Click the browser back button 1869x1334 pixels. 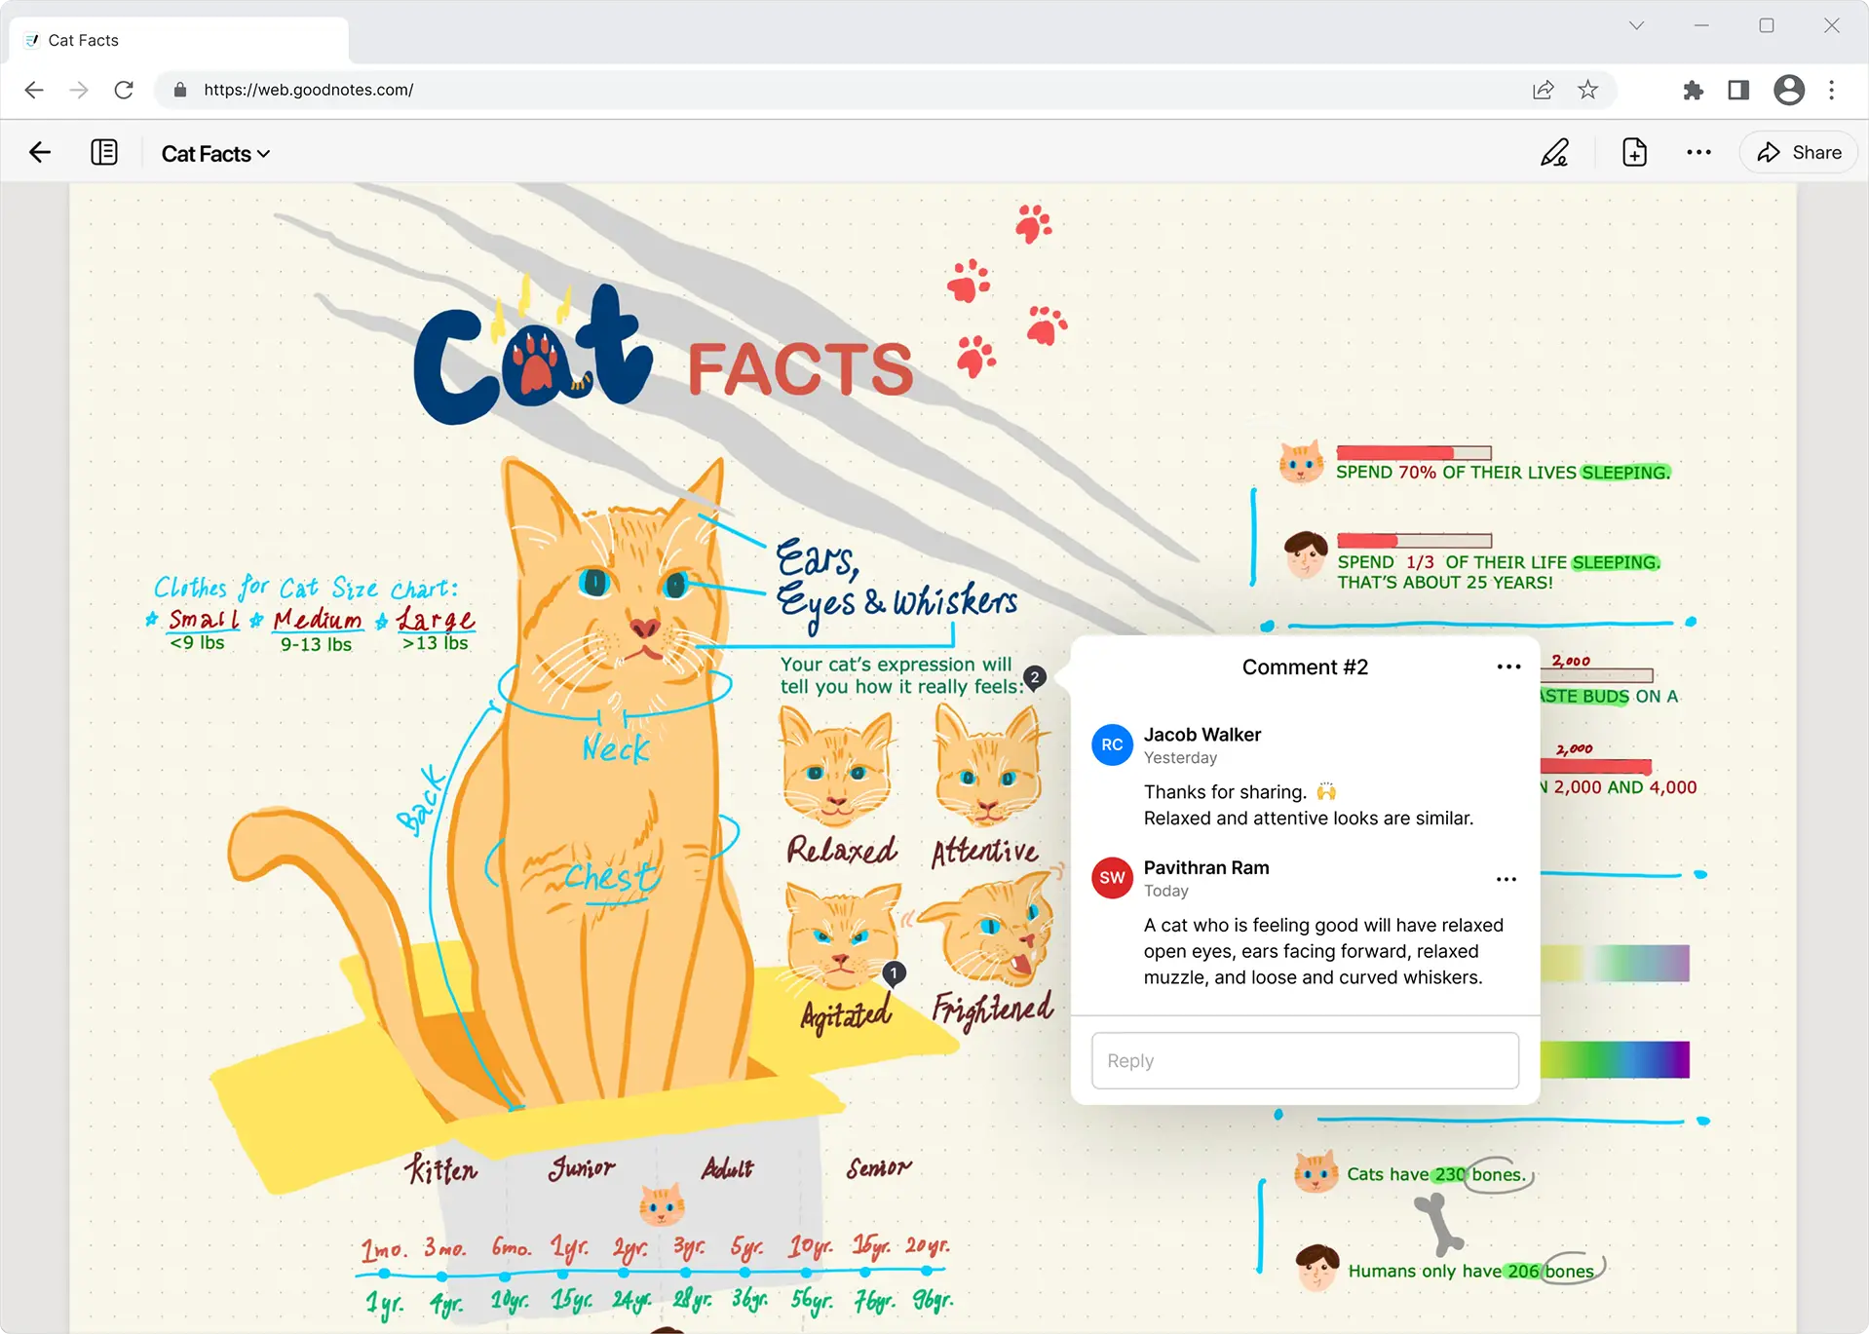pos(34,90)
